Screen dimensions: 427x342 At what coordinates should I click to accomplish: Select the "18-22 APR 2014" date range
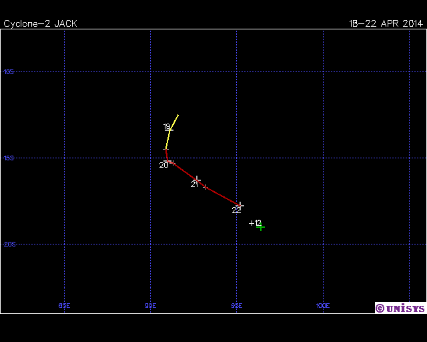[386, 23]
